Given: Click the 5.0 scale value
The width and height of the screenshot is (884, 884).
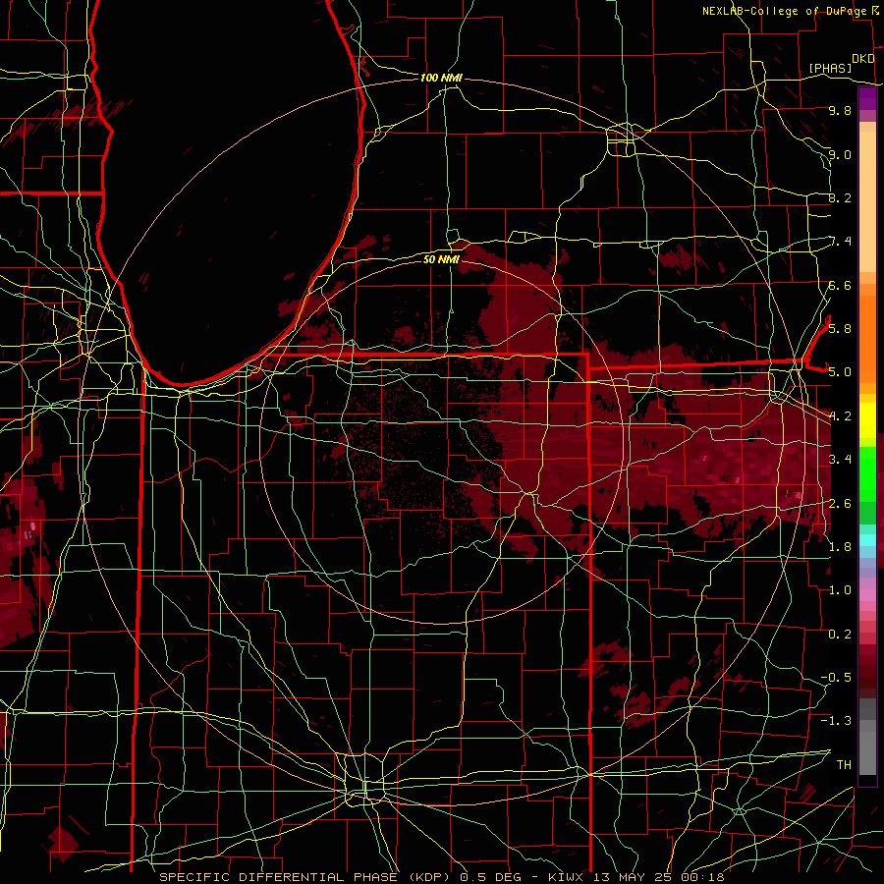Looking at the screenshot, I should click(840, 372).
